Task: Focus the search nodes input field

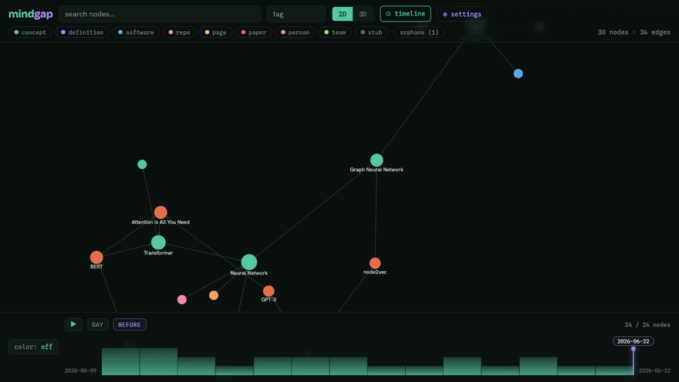Action: [160, 14]
